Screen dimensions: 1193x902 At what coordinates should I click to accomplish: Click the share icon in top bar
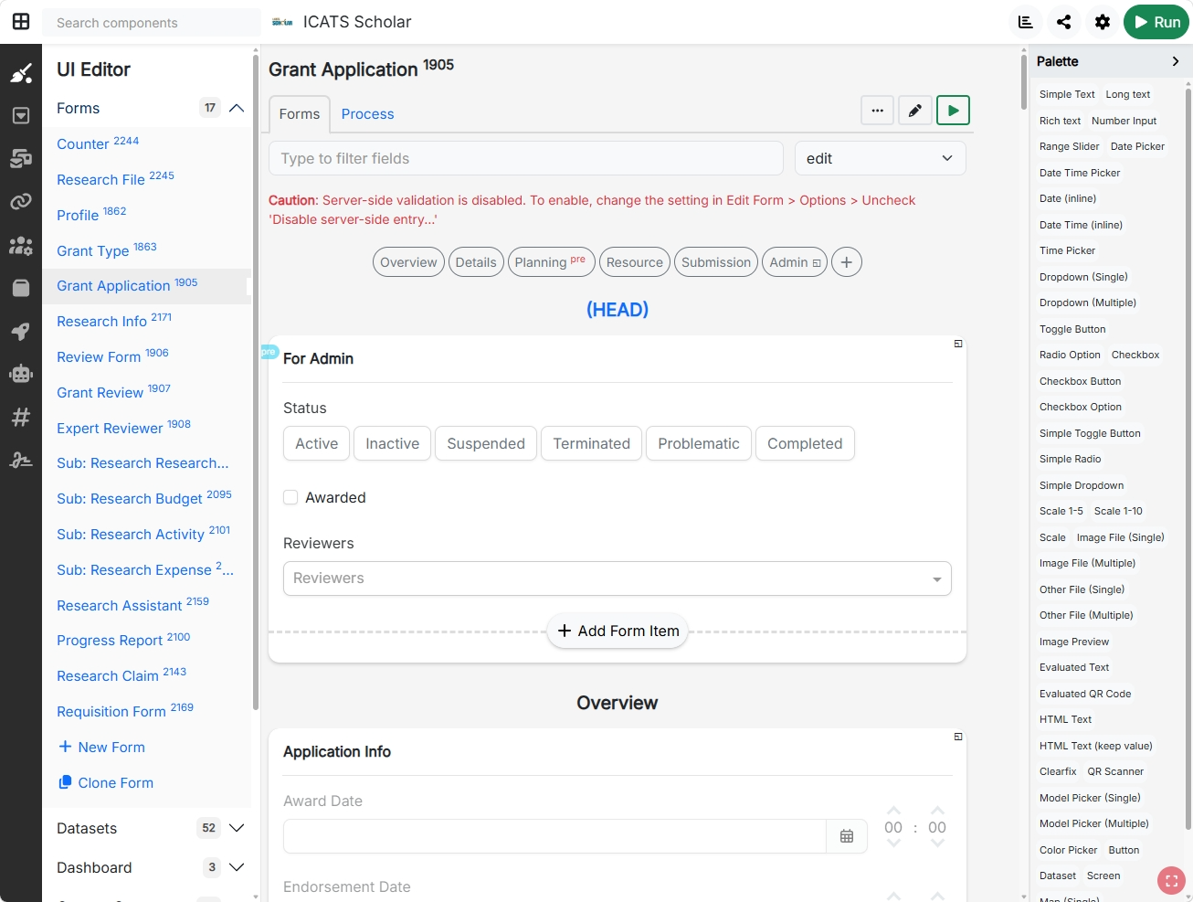[x=1064, y=22]
